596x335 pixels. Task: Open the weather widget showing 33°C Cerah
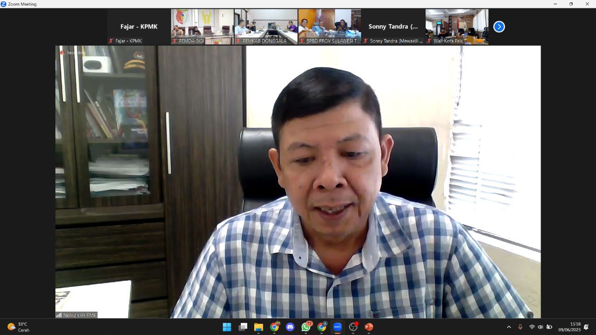coord(19,327)
